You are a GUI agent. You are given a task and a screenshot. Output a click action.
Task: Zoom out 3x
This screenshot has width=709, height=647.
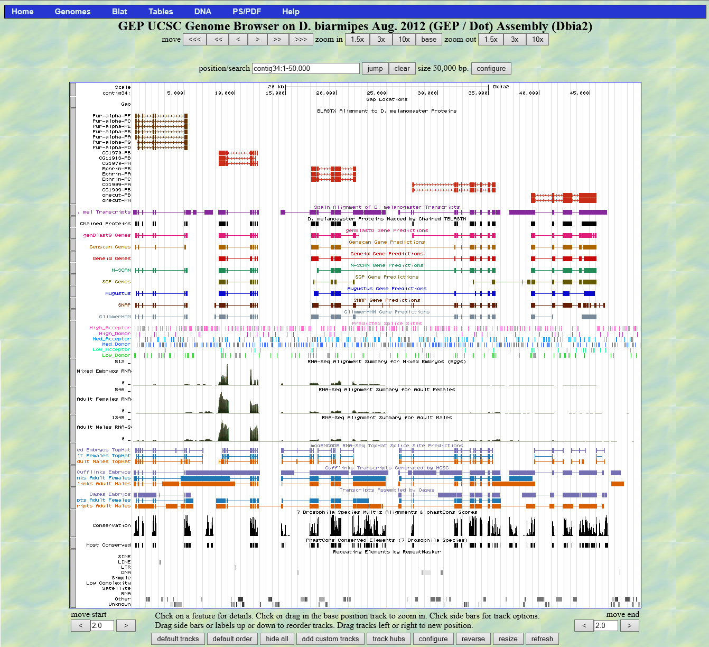[x=515, y=39]
